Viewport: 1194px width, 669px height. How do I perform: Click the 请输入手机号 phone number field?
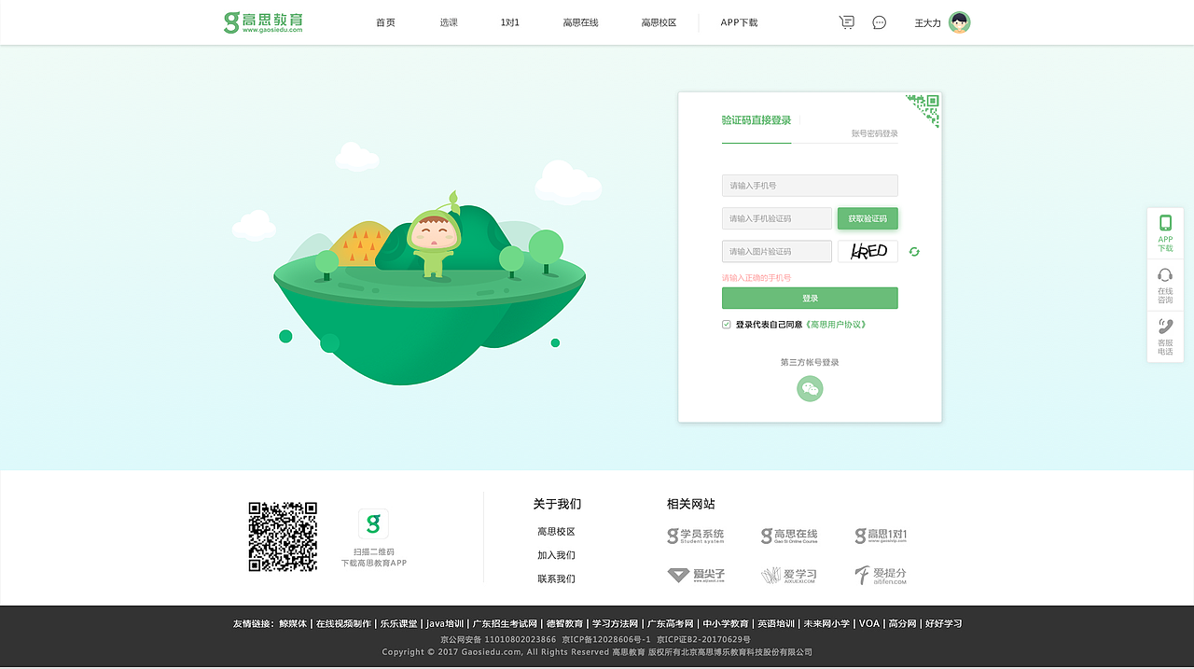(810, 186)
